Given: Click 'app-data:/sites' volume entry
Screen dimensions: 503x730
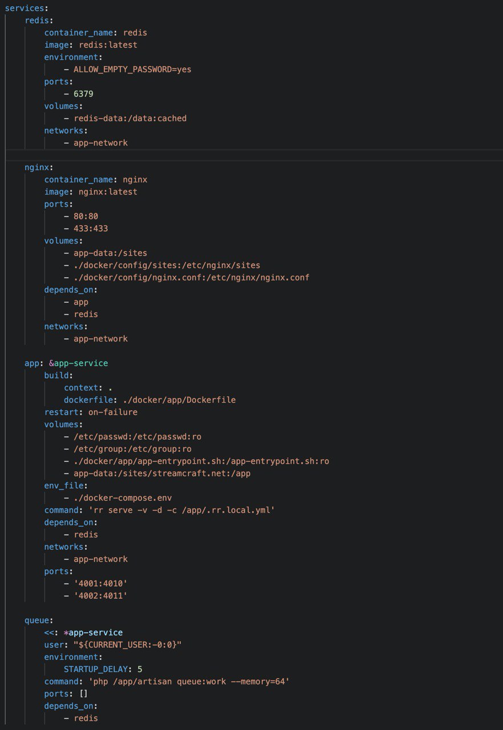Looking at the screenshot, I should tap(110, 253).
